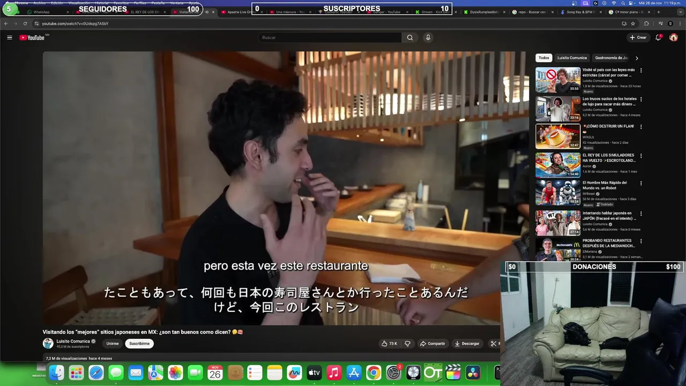This screenshot has height=386, width=686.
Task: Open Photos from the Dock
Action: click(x=175, y=373)
